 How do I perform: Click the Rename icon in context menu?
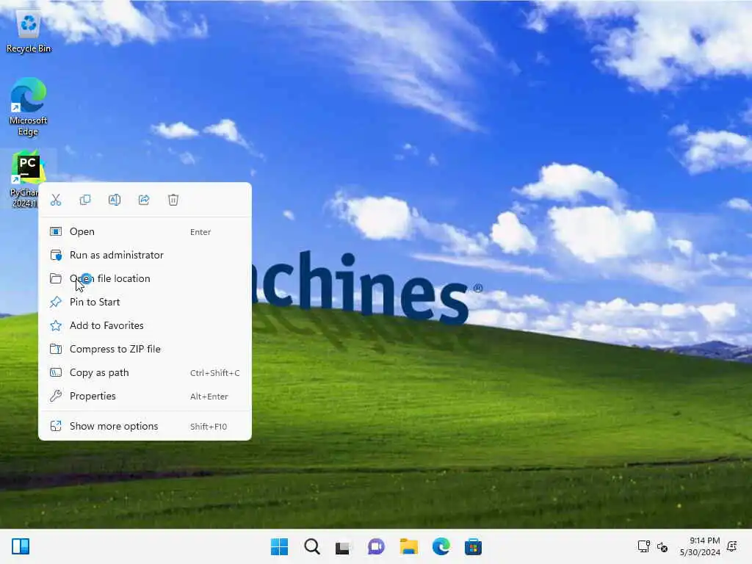115,200
